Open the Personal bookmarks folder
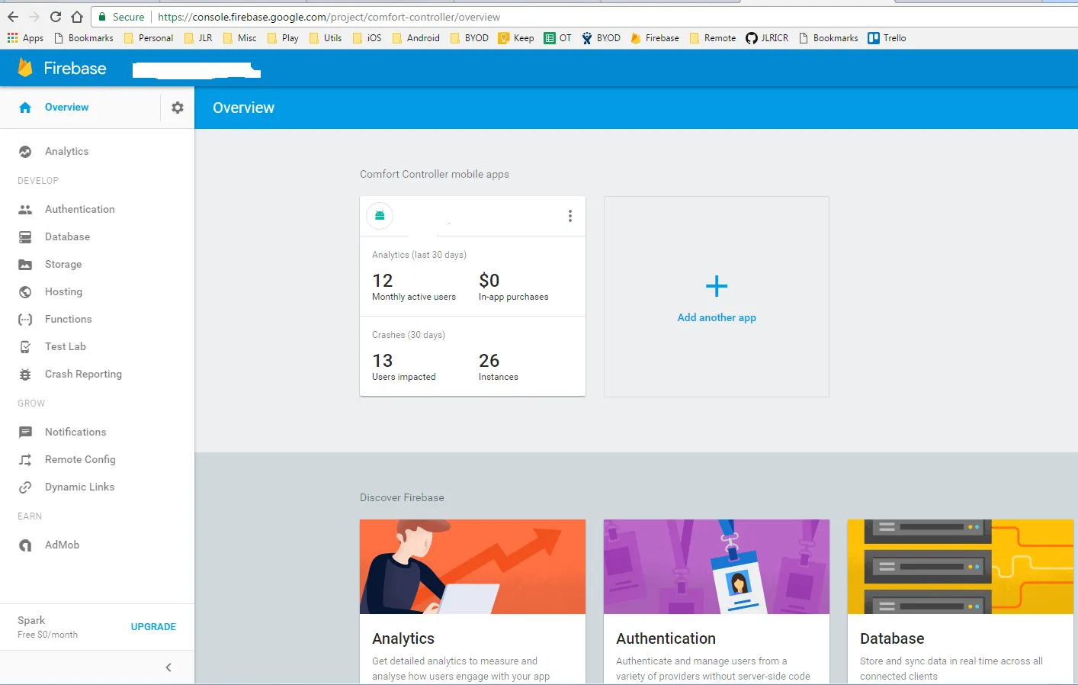This screenshot has width=1078, height=685. click(149, 38)
